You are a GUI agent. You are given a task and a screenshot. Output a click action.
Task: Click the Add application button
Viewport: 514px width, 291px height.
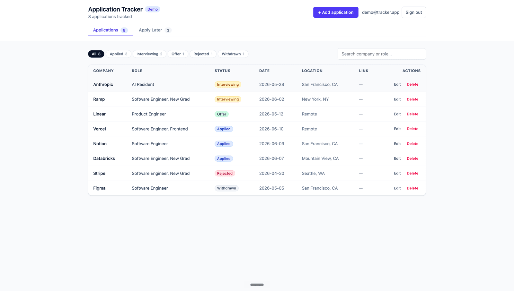(x=336, y=12)
